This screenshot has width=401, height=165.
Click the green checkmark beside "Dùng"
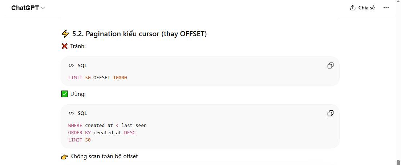pos(65,94)
